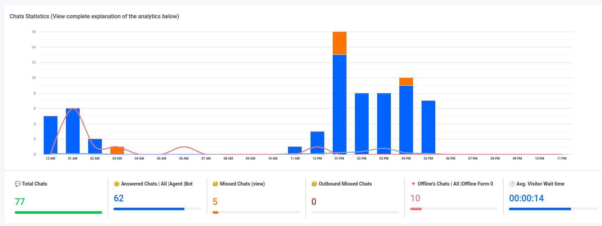
Task: Select Offline Form 0 in Offline's Chats
Action: [477, 184]
